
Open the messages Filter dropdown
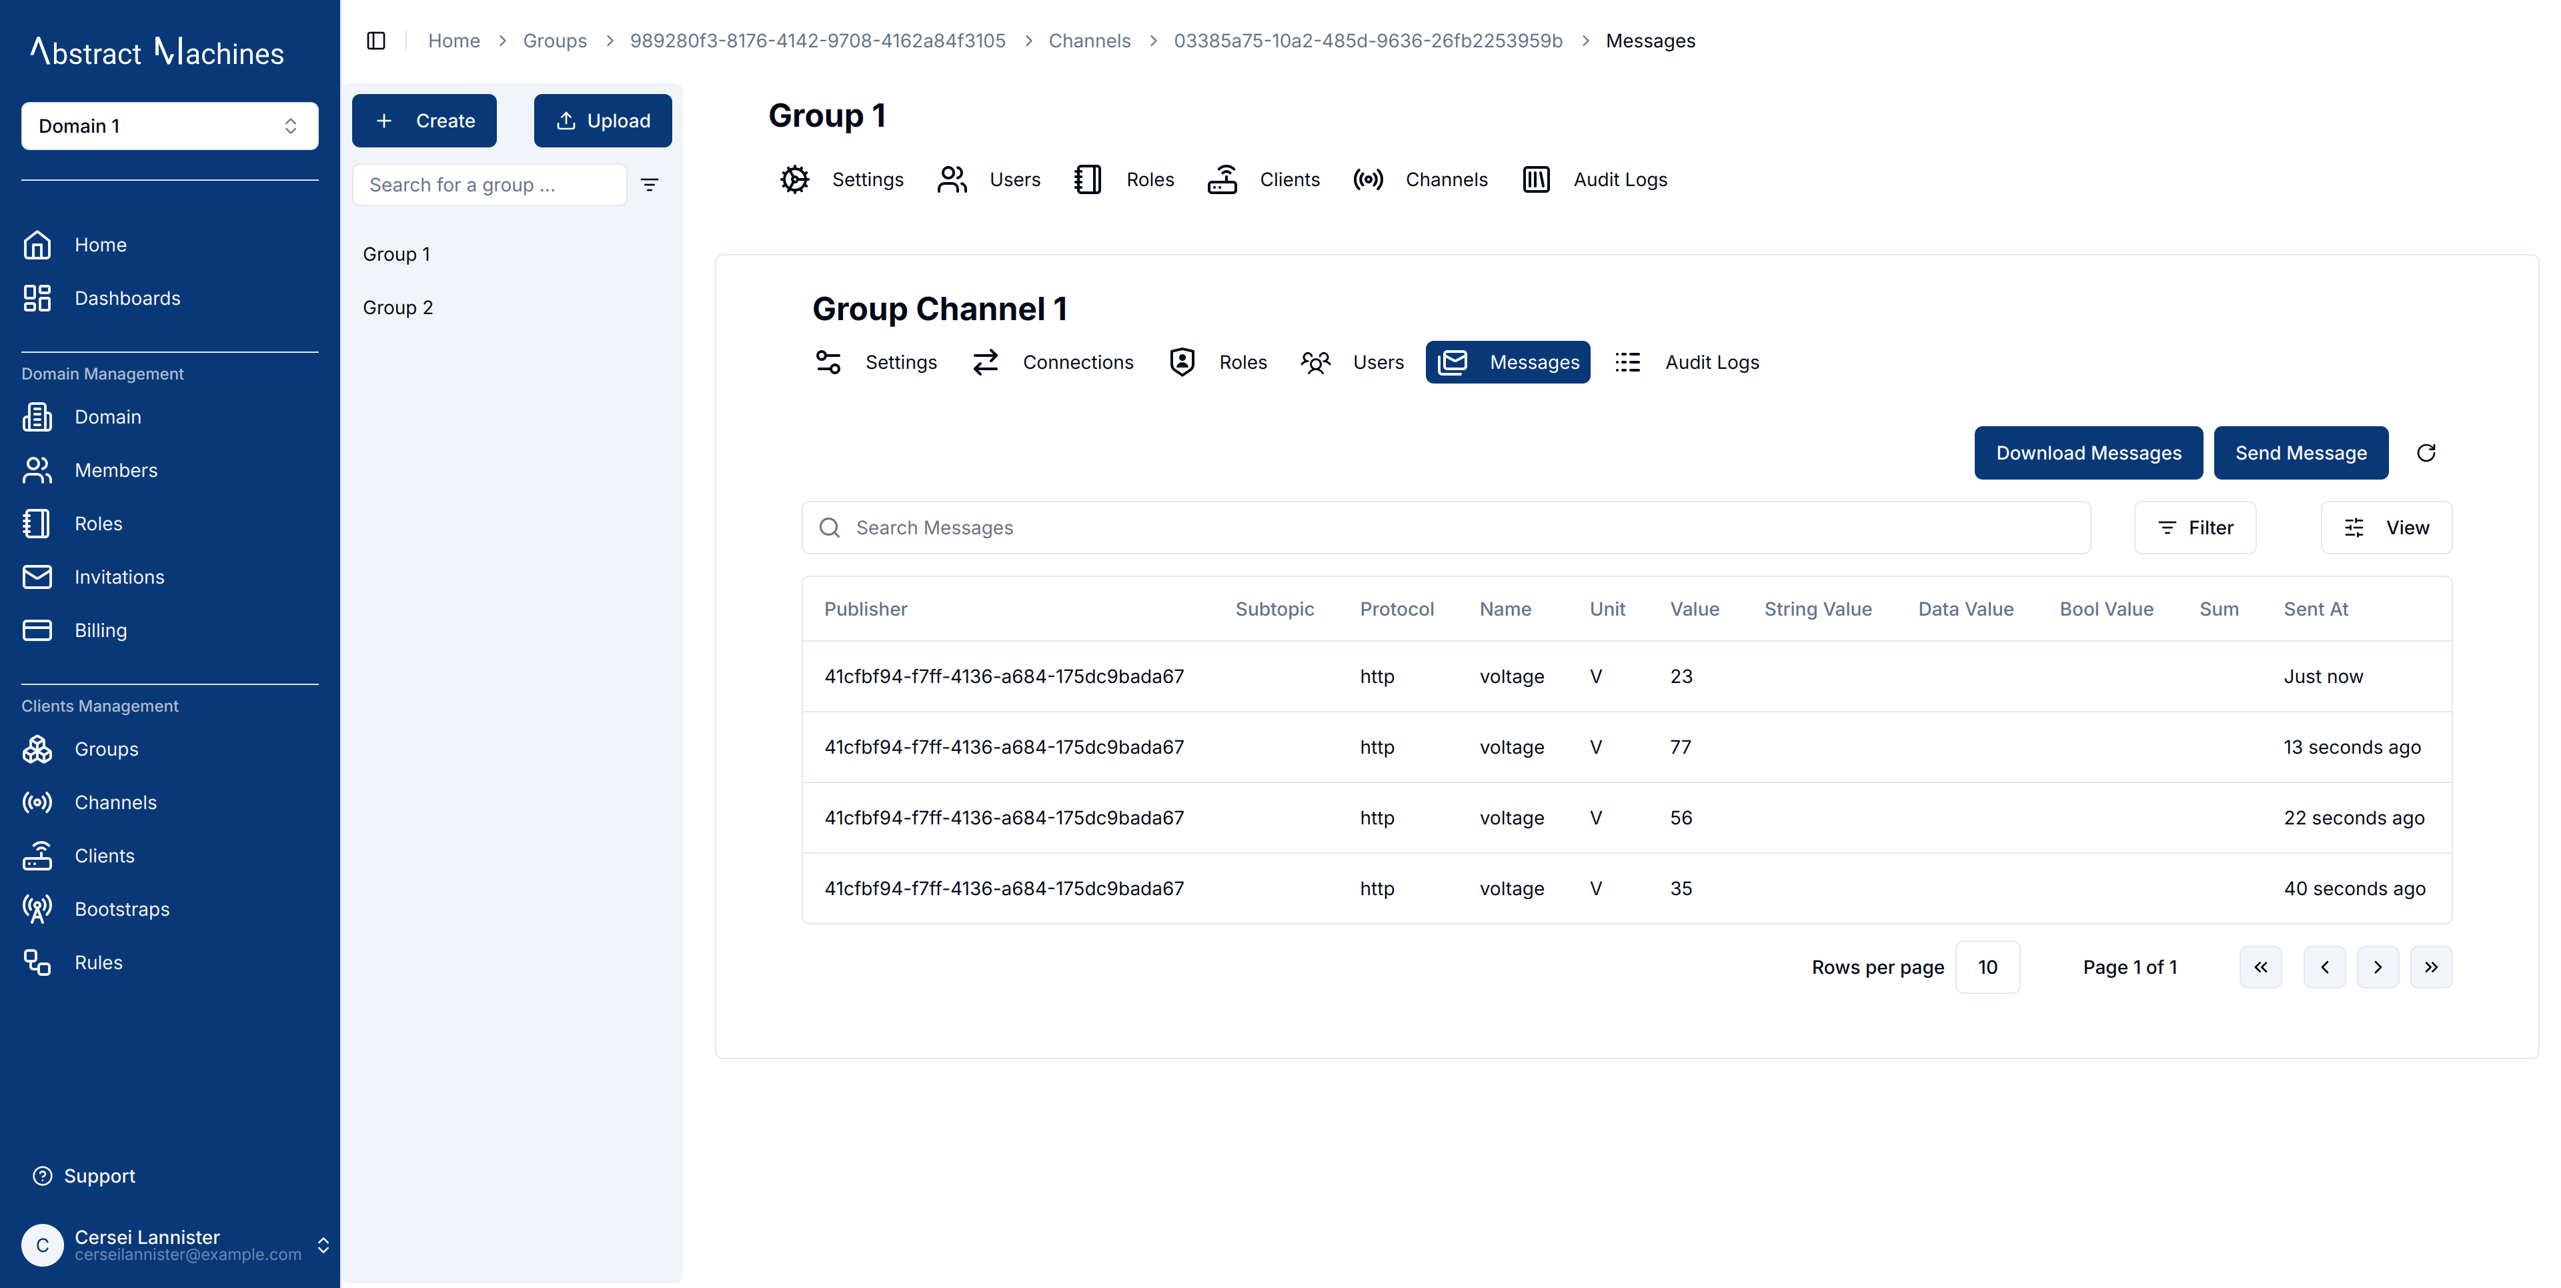click(2195, 527)
